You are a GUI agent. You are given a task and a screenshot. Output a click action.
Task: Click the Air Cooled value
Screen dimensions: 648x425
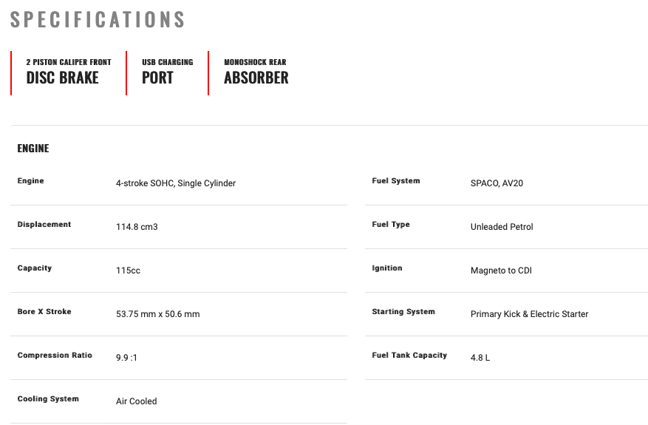[x=136, y=401]
